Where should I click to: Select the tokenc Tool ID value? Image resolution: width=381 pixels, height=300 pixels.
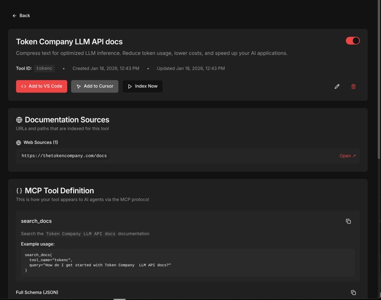click(44, 69)
